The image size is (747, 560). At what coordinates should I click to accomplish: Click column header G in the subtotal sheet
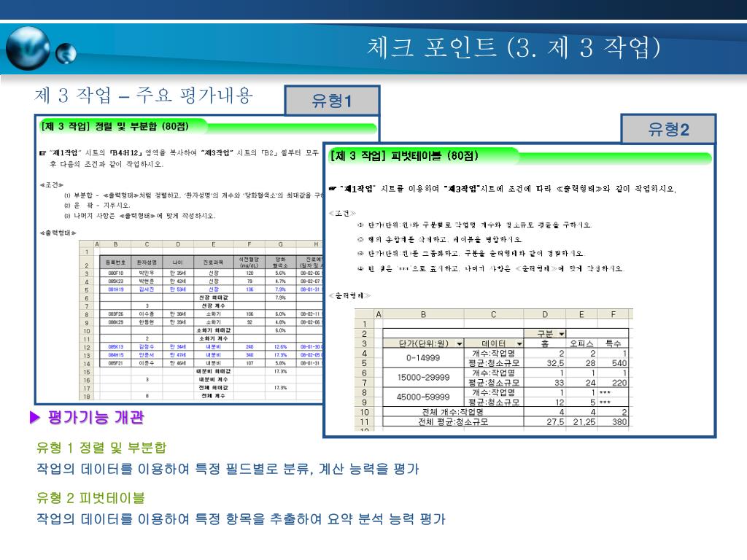pos(281,244)
